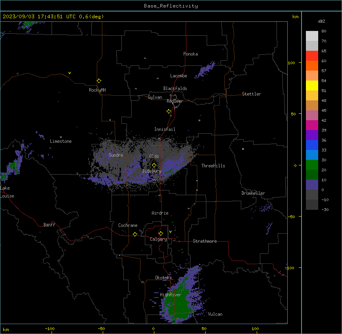342x334 pixels.
Task: Click the 57 value on the dBZ legend
Action: 324,71
